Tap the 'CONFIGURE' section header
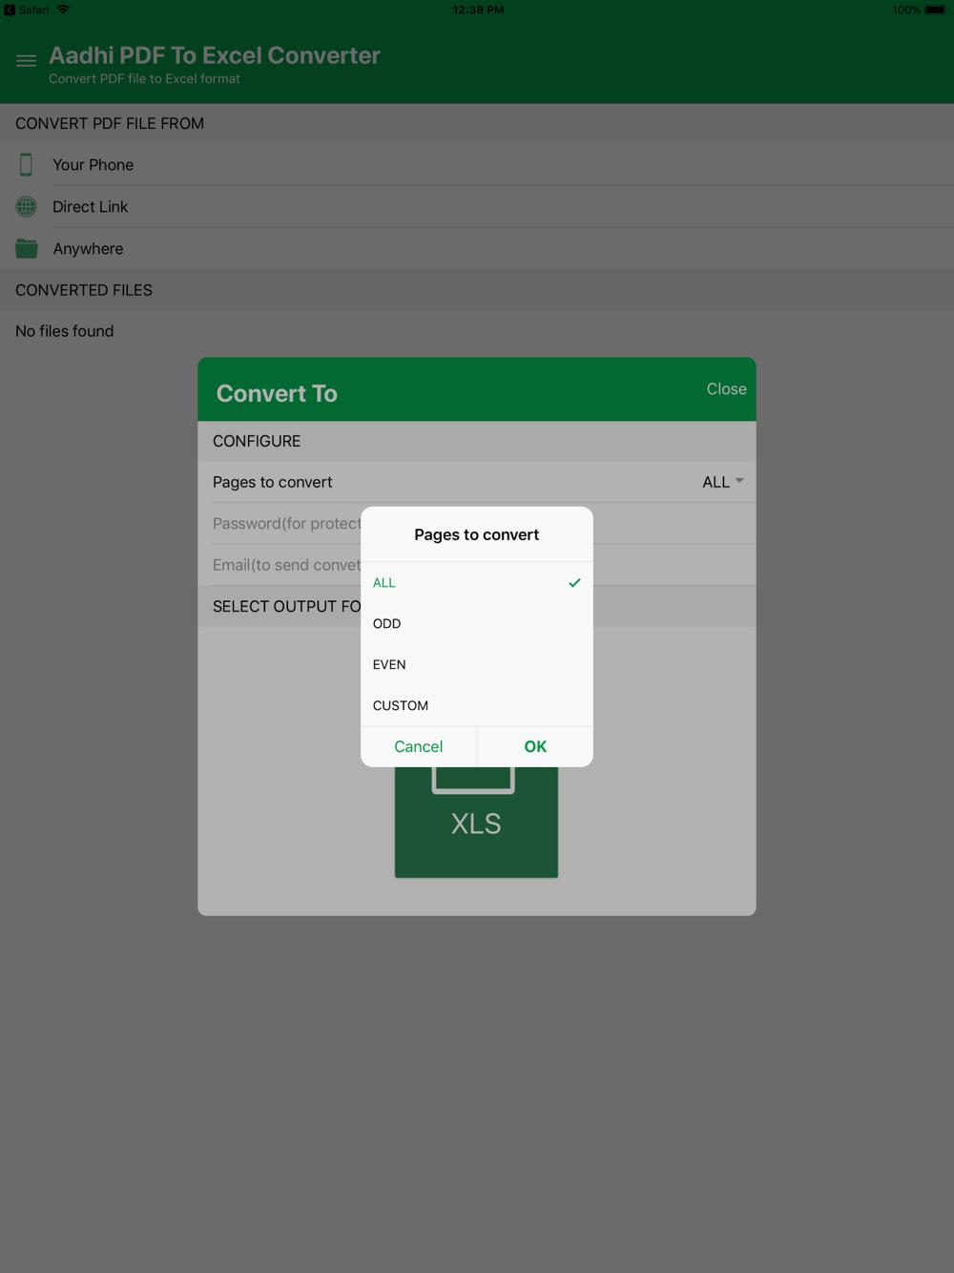954x1273 pixels. click(257, 441)
